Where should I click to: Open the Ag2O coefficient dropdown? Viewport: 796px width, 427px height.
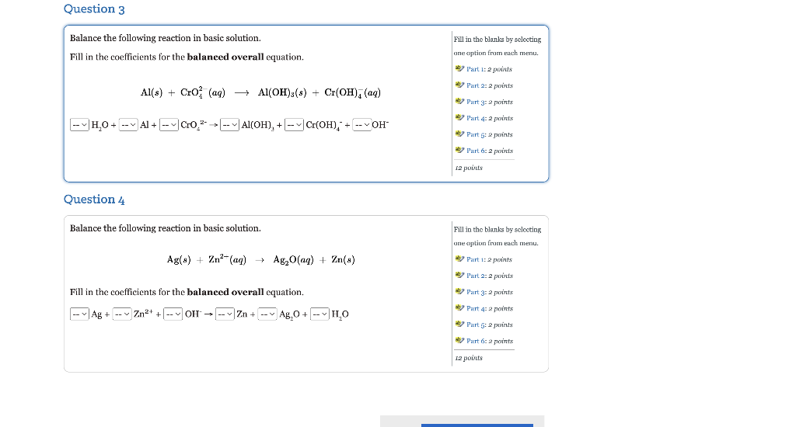coord(267,314)
